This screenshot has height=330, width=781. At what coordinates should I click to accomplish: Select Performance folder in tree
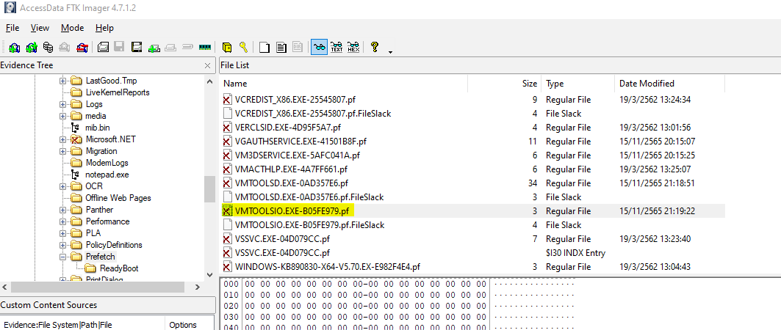click(107, 221)
